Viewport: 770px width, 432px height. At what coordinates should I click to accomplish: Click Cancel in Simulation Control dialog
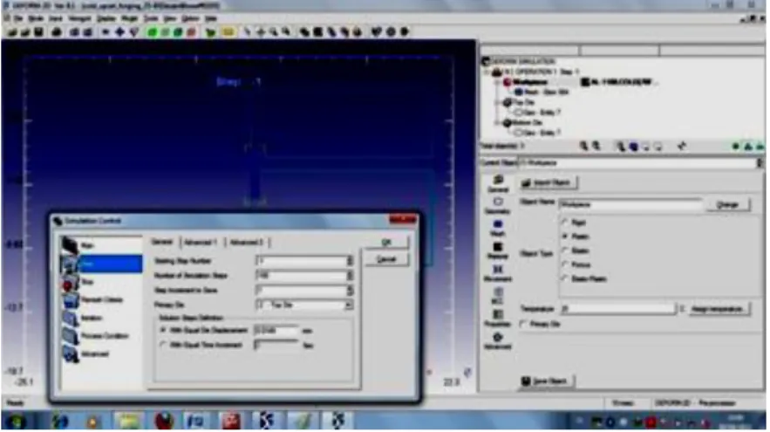pos(386,259)
